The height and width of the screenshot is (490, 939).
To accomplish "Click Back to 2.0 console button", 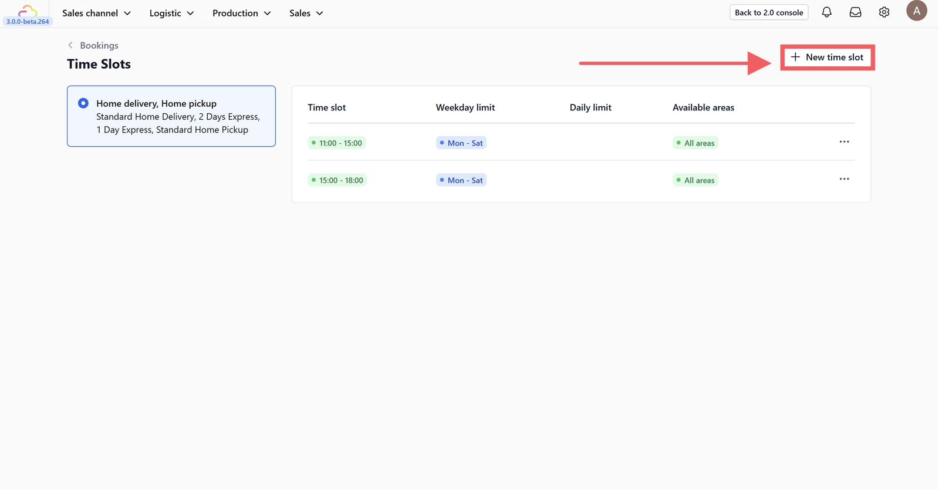I will click(x=769, y=12).
